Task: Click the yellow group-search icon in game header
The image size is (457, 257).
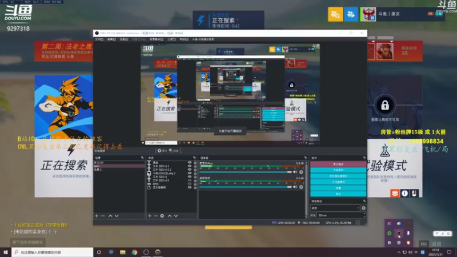Action: pos(335,14)
